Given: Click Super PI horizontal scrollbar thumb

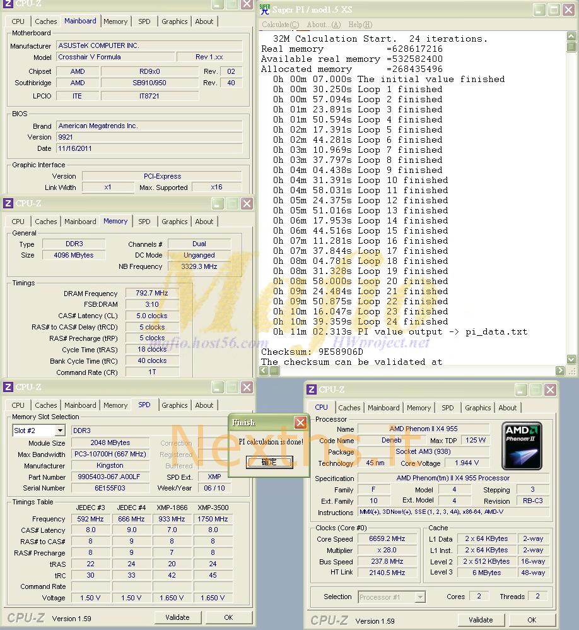Looking at the screenshot, I should (x=274, y=371).
